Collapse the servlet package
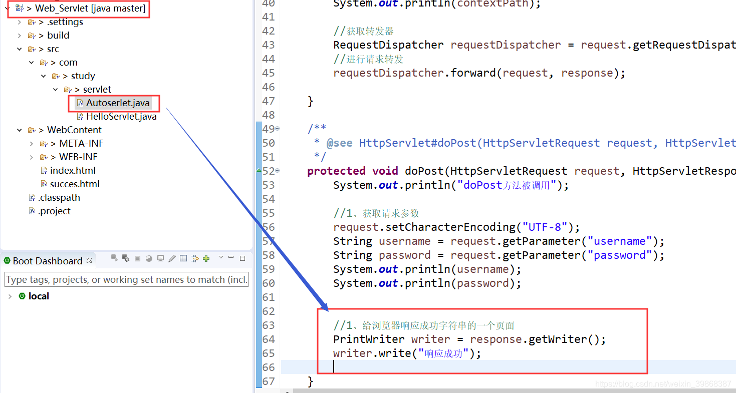736x393 pixels. click(55, 90)
